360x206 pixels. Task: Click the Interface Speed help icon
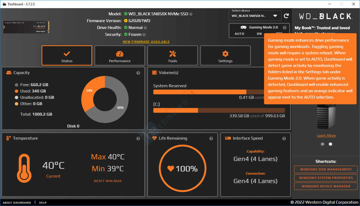284,139
